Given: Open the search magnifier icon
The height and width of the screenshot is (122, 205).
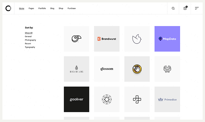Looking at the screenshot, I should click(173, 8).
